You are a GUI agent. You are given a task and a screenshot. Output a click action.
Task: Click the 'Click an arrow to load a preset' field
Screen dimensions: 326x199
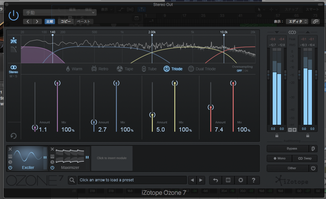pyautogui.click(x=132, y=180)
